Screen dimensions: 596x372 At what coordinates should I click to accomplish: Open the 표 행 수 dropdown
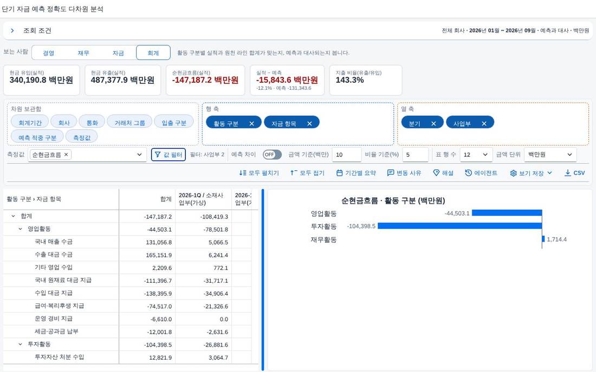coord(476,155)
